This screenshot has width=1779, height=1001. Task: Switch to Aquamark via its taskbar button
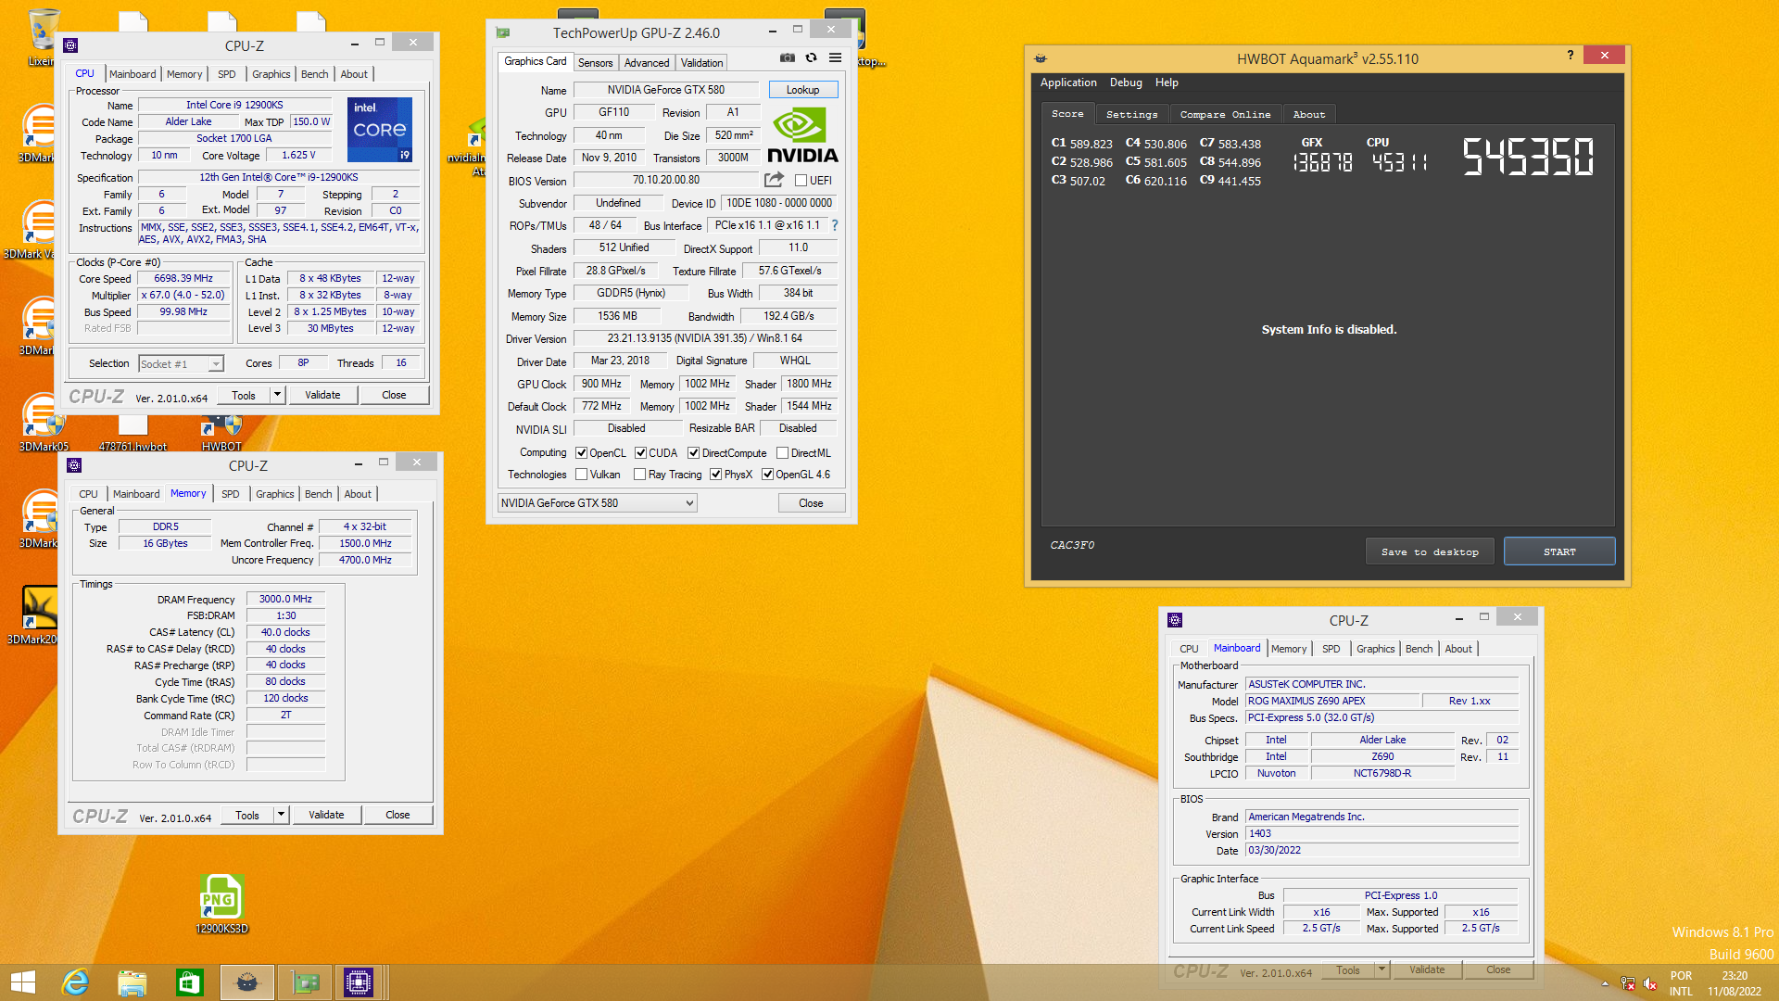[246, 982]
